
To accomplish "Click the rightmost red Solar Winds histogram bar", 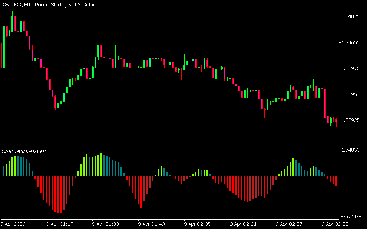I will 336,181.
